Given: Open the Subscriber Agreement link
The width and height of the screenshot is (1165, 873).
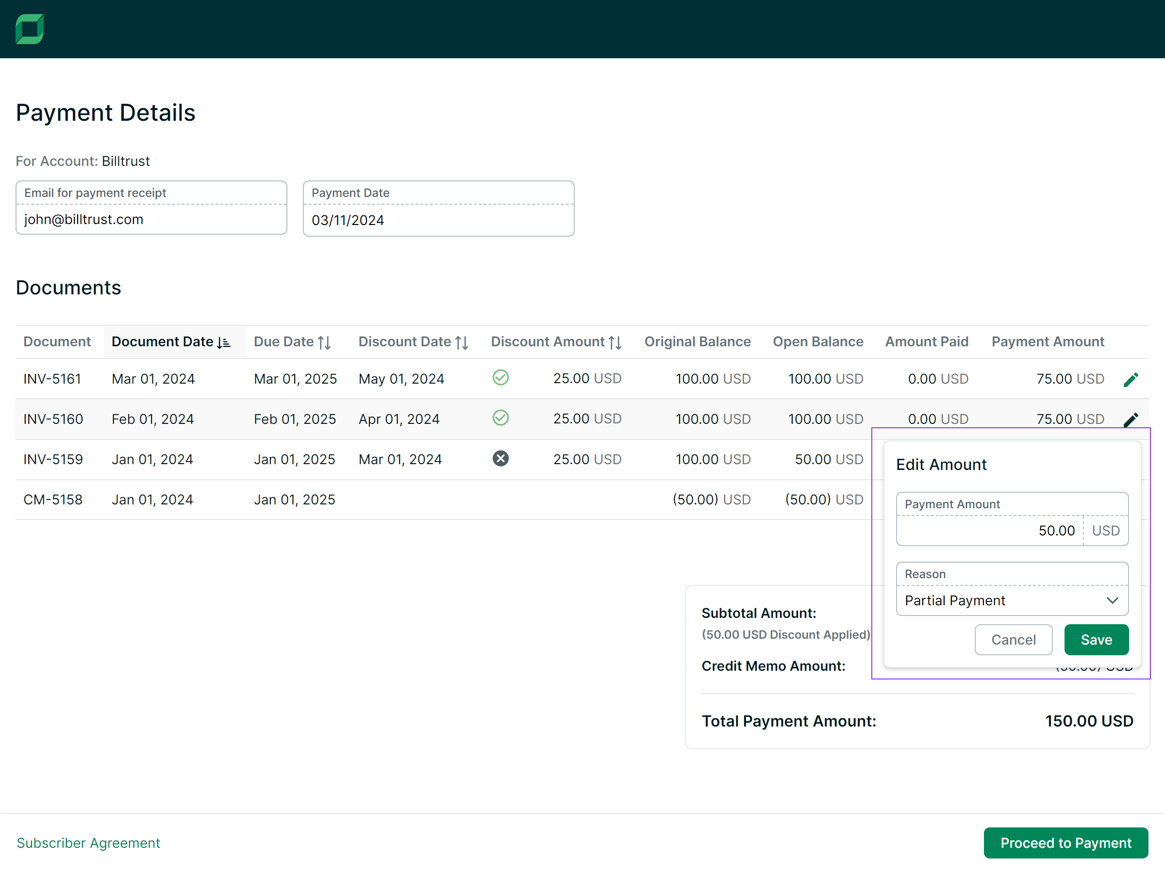Looking at the screenshot, I should tap(88, 843).
